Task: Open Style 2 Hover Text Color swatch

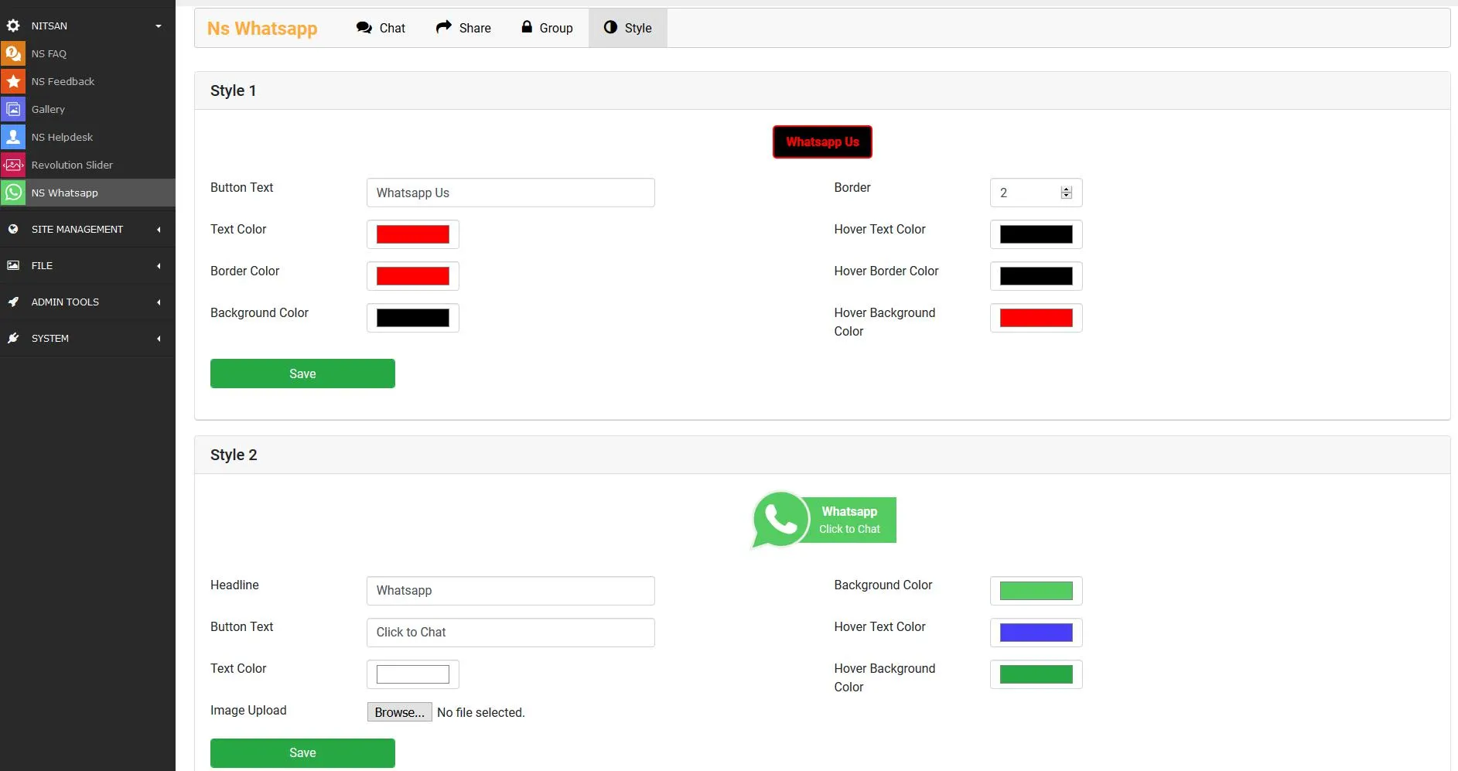Action: (1036, 633)
